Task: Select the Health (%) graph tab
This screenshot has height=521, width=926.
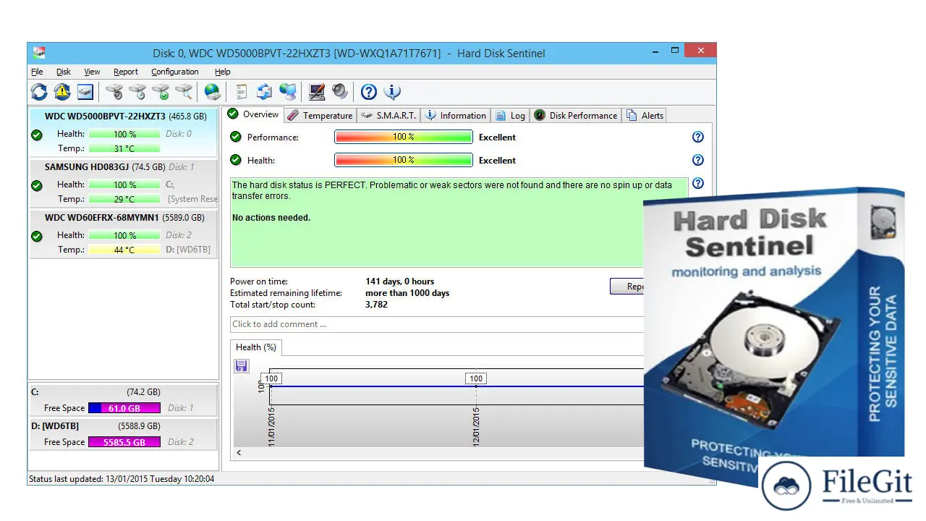Action: 256,347
